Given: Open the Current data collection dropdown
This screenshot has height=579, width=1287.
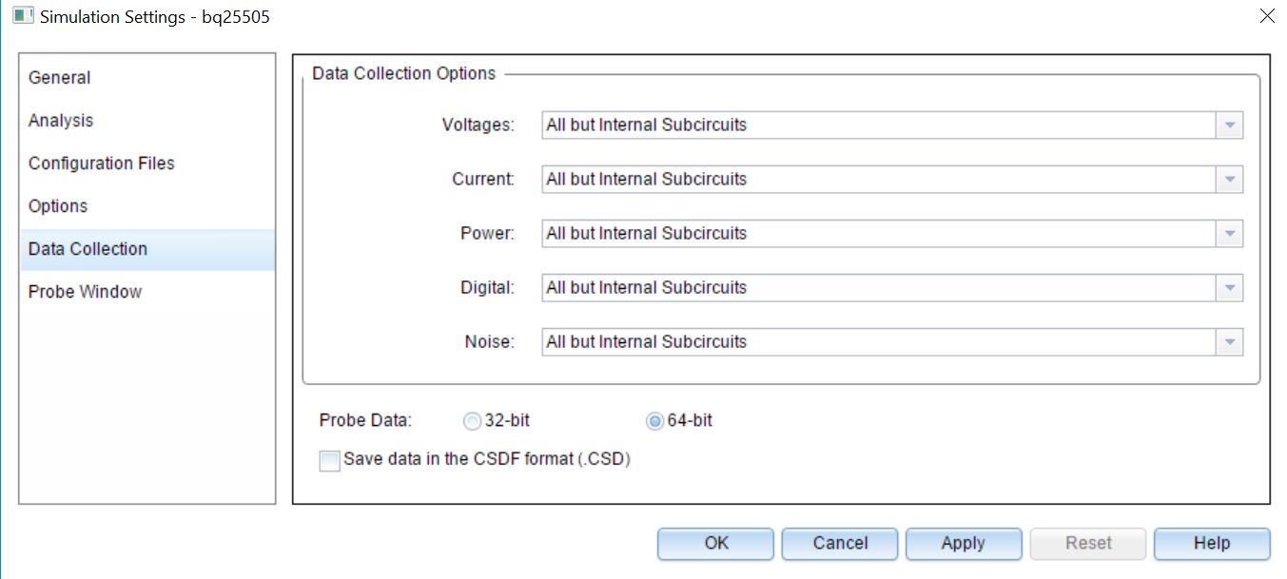Looking at the screenshot, I should pos(1229,180).
